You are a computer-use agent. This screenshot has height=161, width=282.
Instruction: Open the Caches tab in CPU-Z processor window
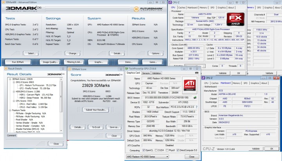click(x=182, y=7)
